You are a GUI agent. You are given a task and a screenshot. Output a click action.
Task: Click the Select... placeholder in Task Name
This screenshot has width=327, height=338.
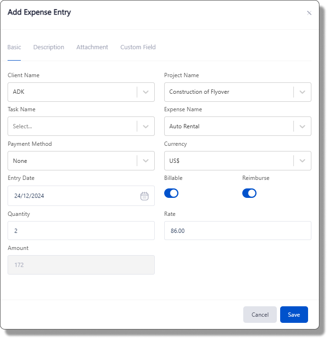22,126
